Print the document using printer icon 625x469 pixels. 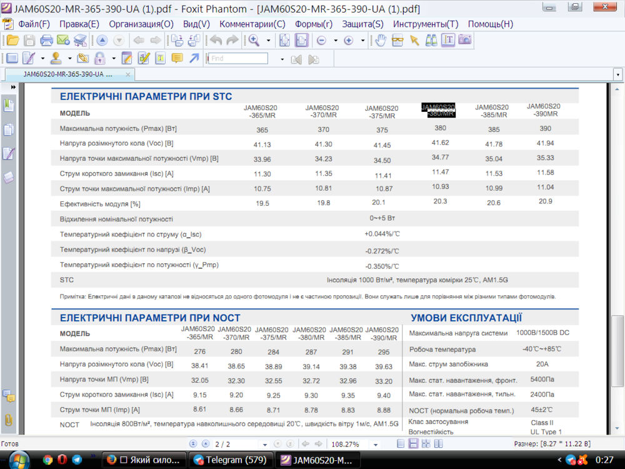[46, 41]
